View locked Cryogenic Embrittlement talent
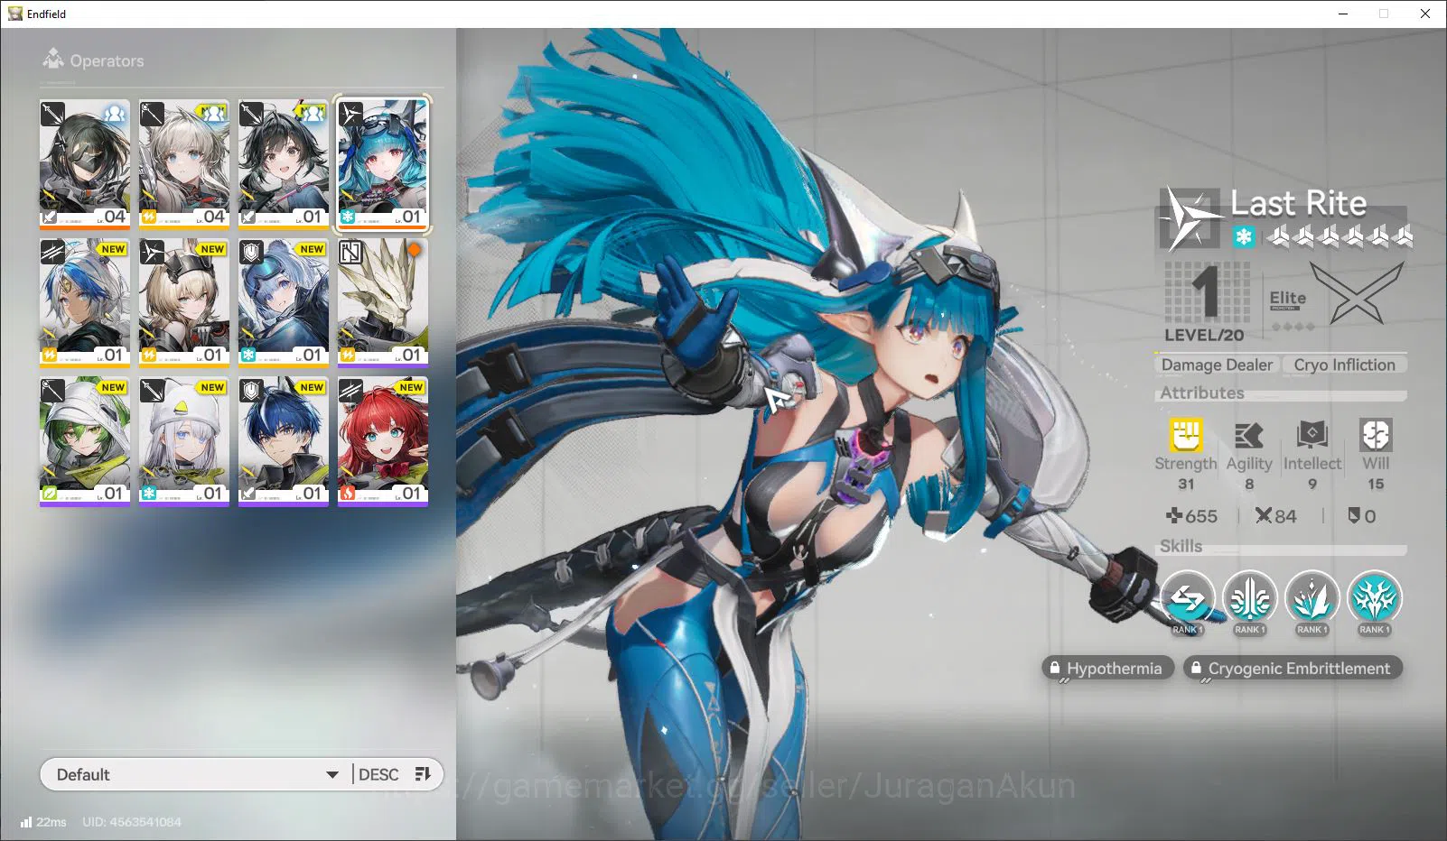Image resolution: width=1447 pixels, height=841 pixels. (1293, 668)
